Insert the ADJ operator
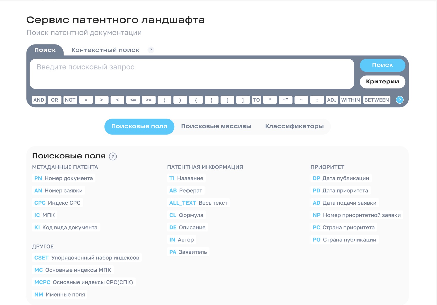This screenshot has height=305, width=437. [x=332, y=100]
